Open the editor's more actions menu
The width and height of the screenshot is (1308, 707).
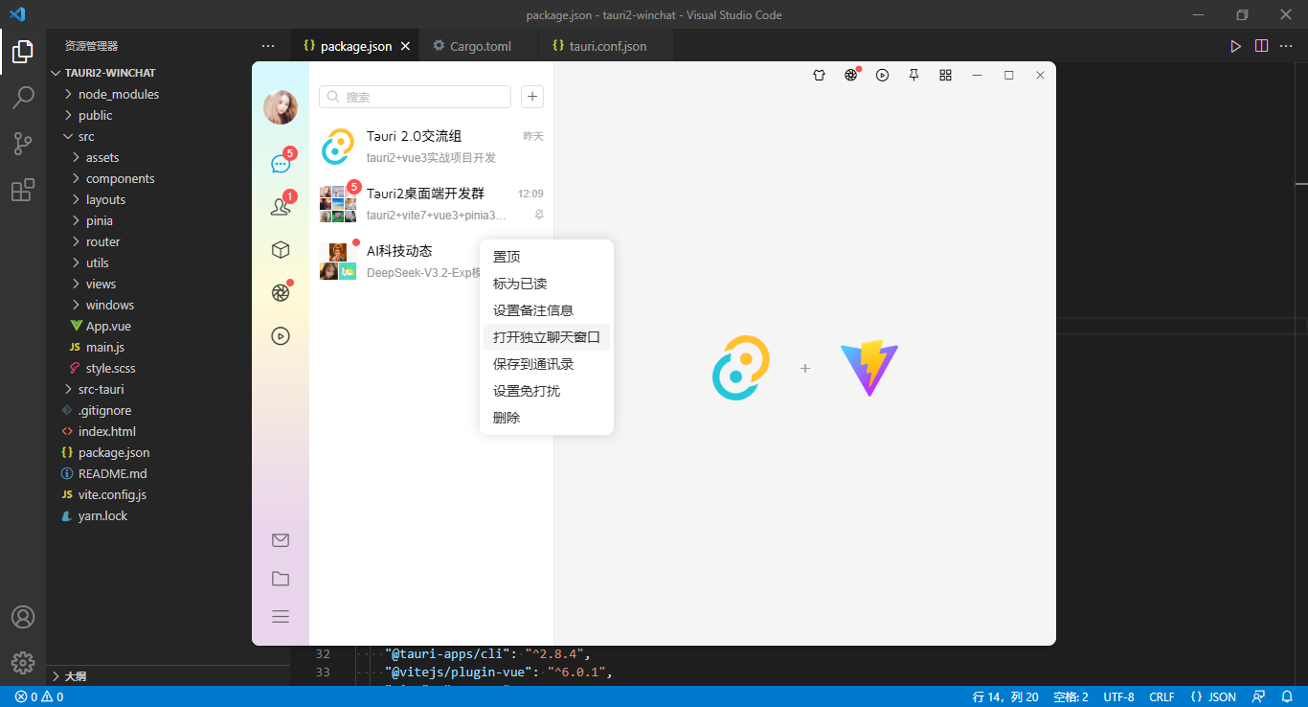(x=1288, y=46)
